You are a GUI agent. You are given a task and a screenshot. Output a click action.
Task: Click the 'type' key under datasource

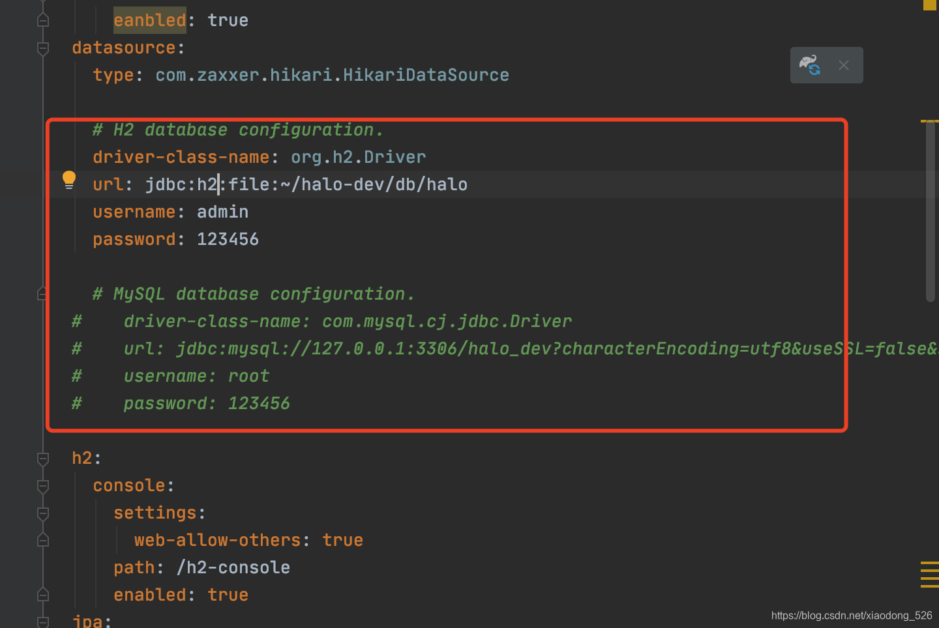113,75
